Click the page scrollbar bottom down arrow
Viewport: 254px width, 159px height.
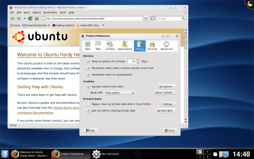tap(186, 122)
